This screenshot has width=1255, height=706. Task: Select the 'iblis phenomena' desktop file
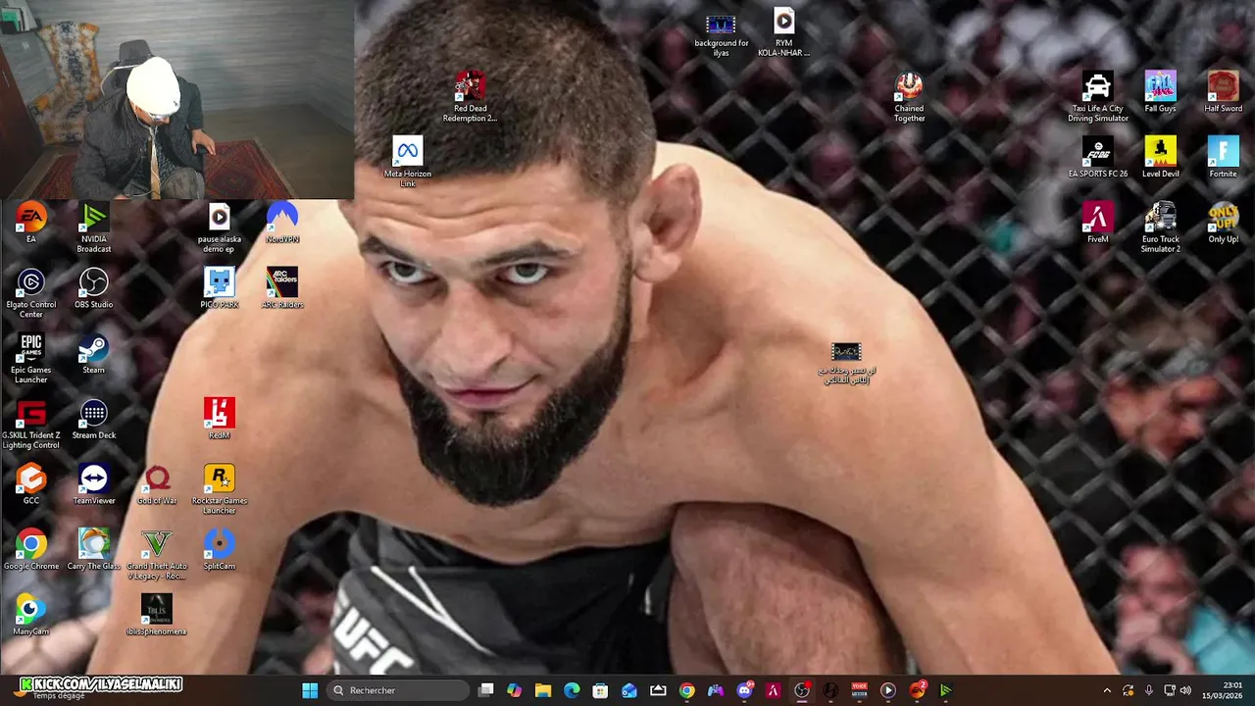coord(157,616)
